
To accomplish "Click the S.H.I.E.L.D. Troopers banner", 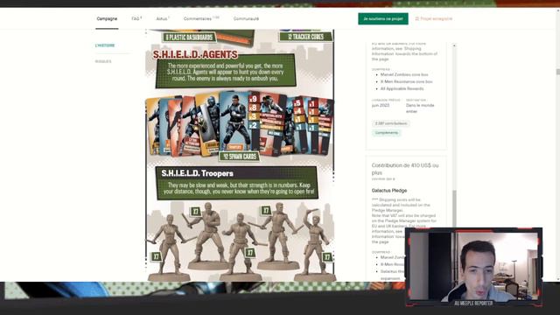I will (236, 183).
